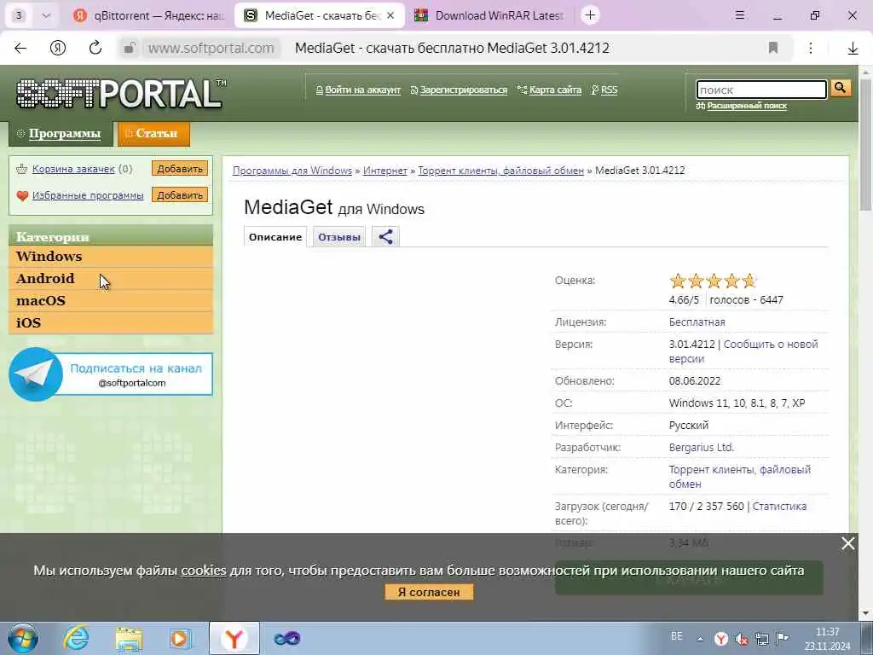Open download Статистика link
This screenshot has height=655, width=873.
coord(779,507)
